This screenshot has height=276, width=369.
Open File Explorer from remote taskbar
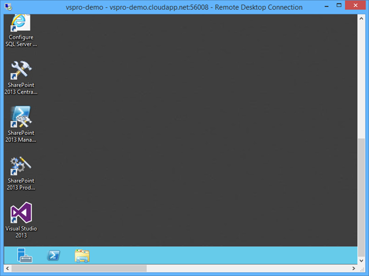82,255
